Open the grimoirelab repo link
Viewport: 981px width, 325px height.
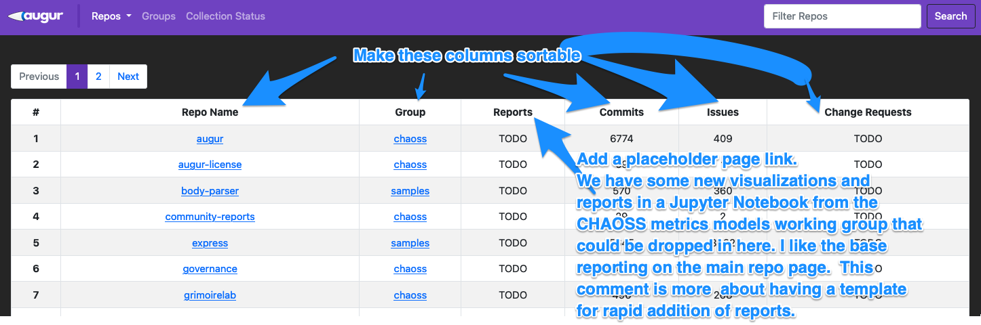(210, 295)
